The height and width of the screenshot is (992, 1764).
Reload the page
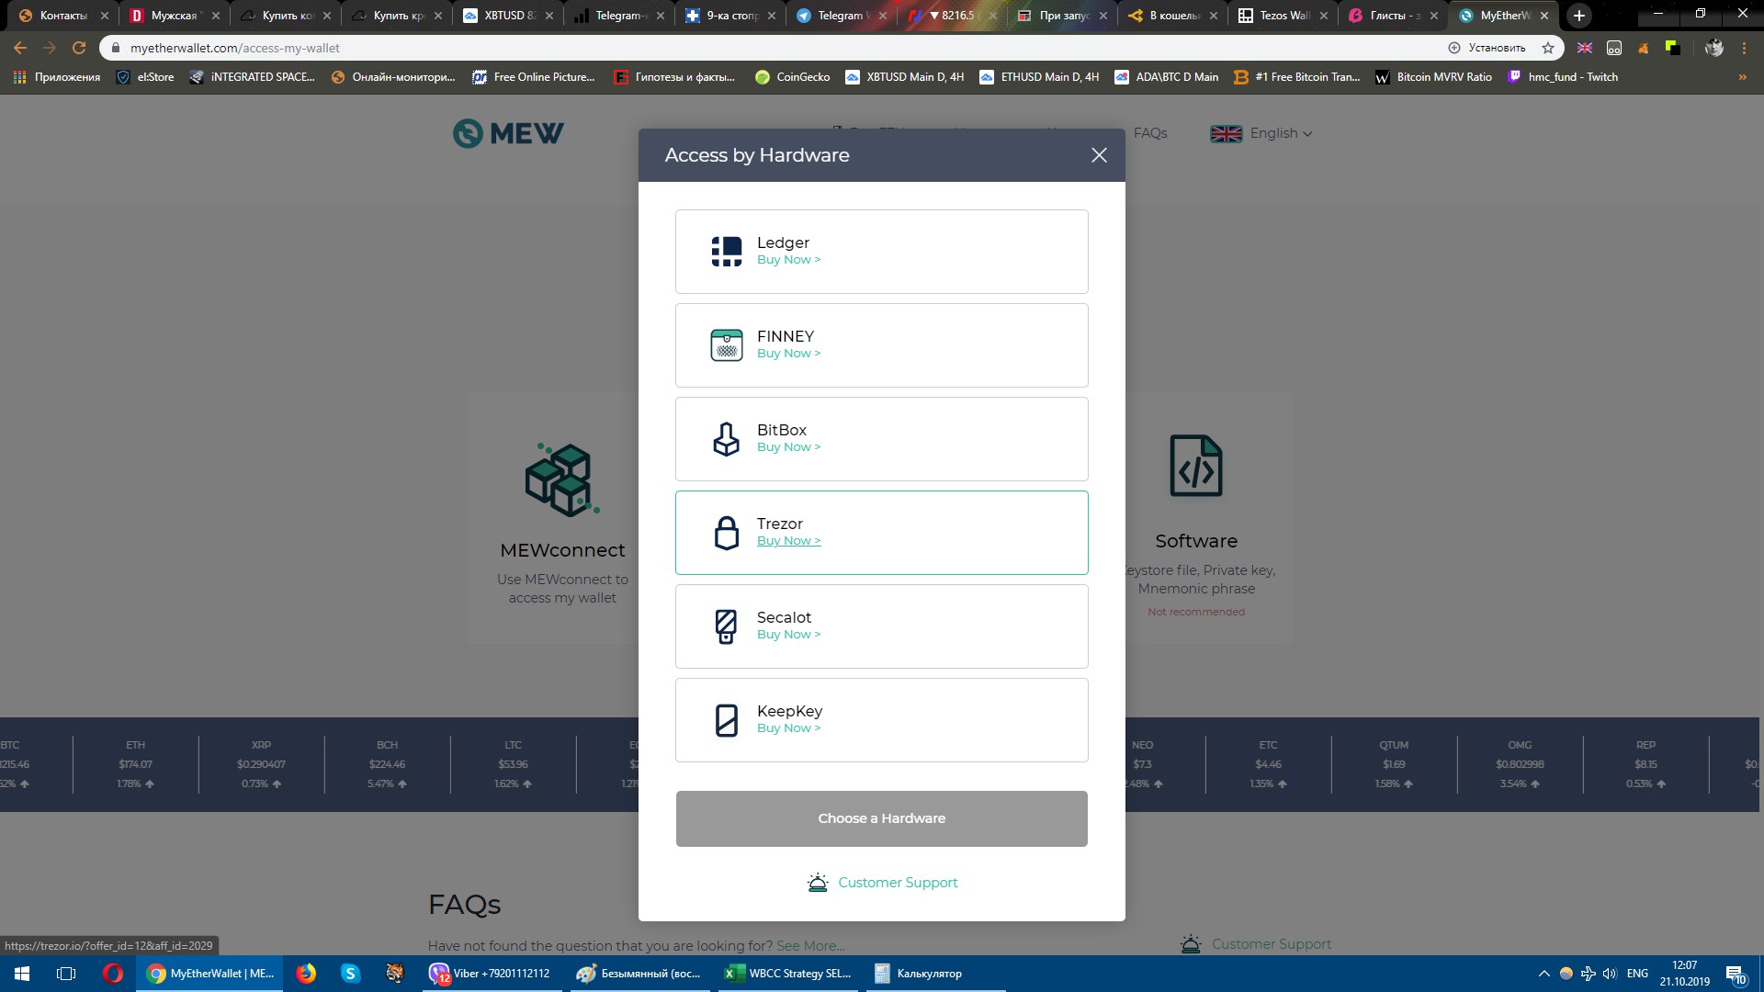79,48
